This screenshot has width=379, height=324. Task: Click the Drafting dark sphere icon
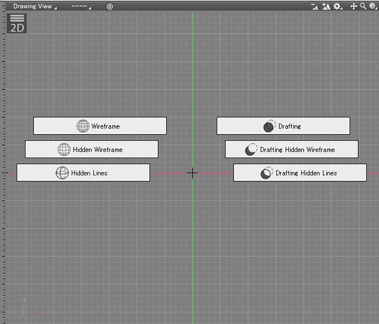pyautogui.click(x=270, y=126)
